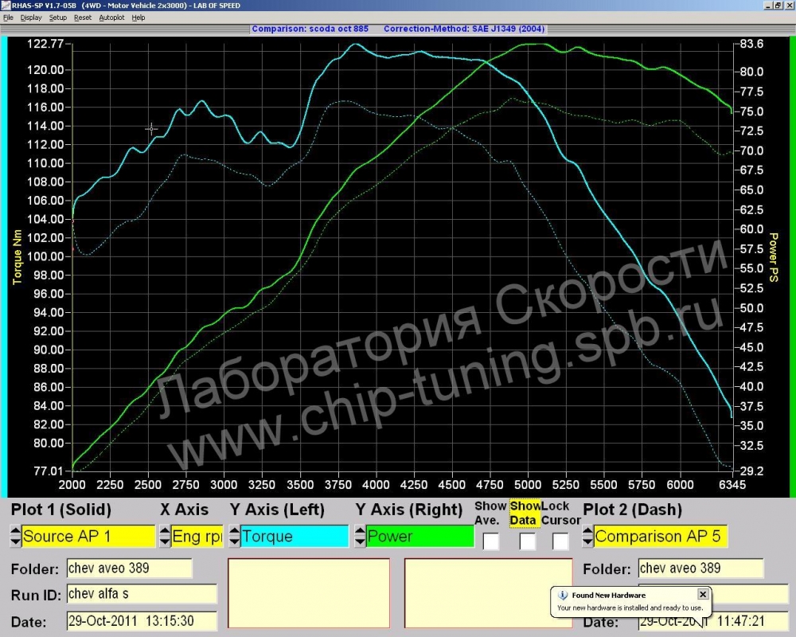Check the Lock Cursor checkbox
Screen dimensions: 796x637
(x=560, y=541)
